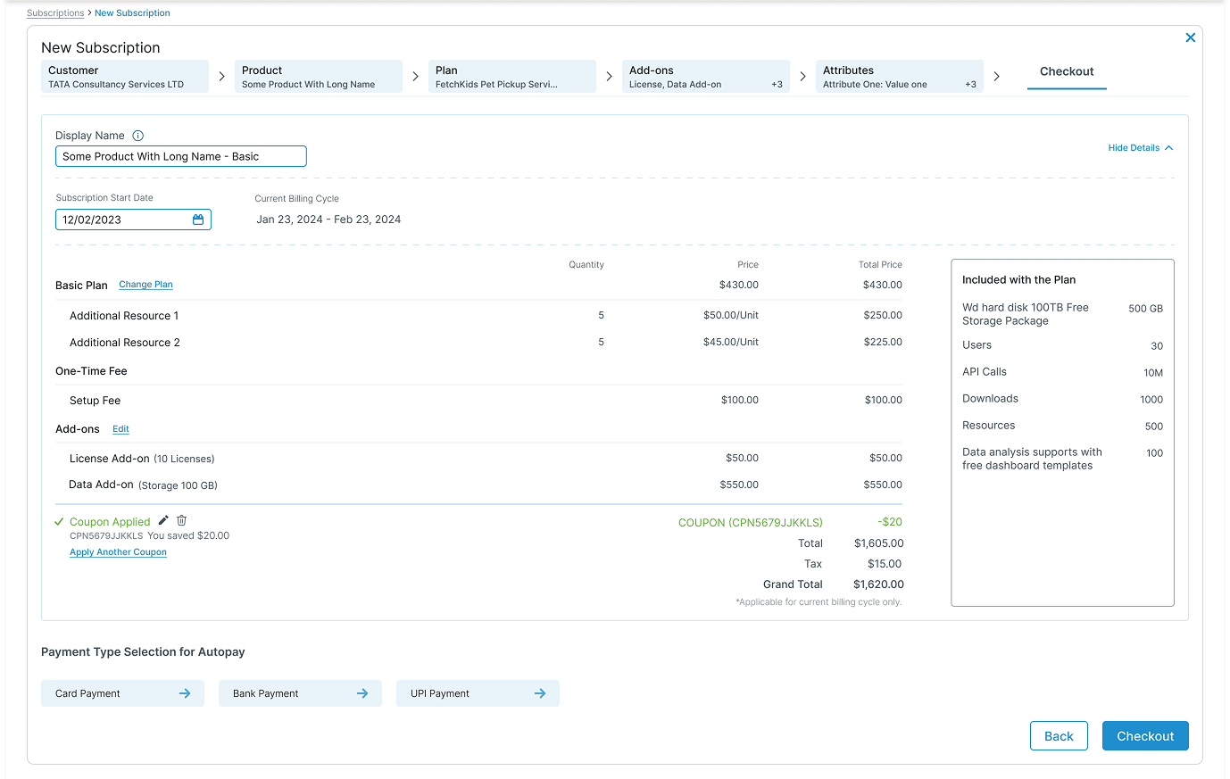Edit the Add-ons section
Viewport: 1230px width, 779px height.
[121, 429]
